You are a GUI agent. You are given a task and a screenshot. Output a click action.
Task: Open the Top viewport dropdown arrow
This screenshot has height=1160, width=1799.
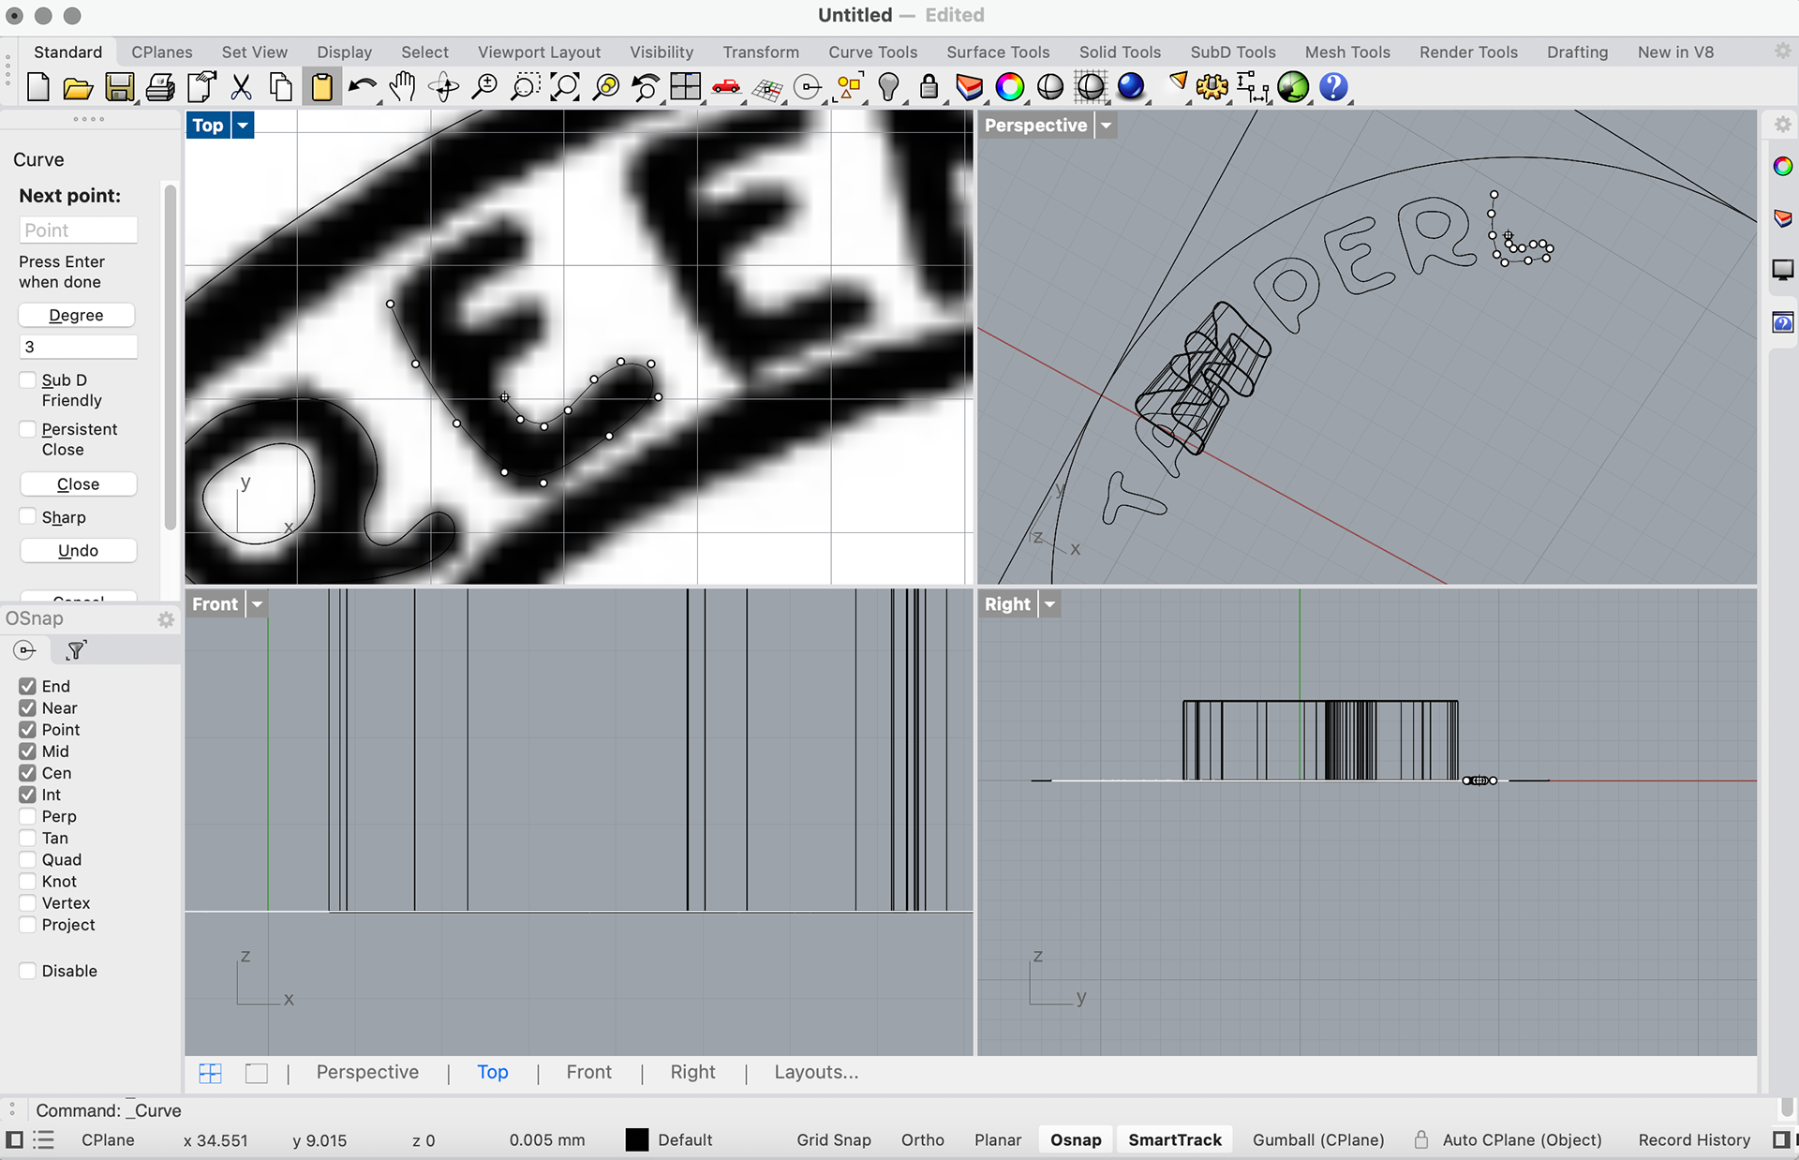coord(243,125)
